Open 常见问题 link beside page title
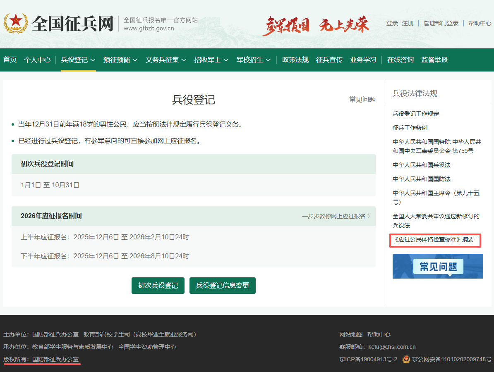The width and height of the screenshot is (494, 372). pos(362,100)
